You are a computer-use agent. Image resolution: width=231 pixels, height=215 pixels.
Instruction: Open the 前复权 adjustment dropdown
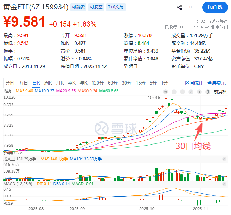point(220,92)
